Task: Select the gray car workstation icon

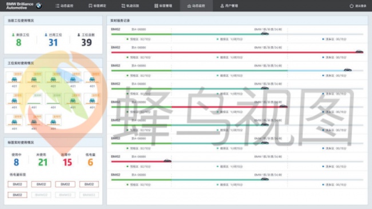Action: point(34,122)
